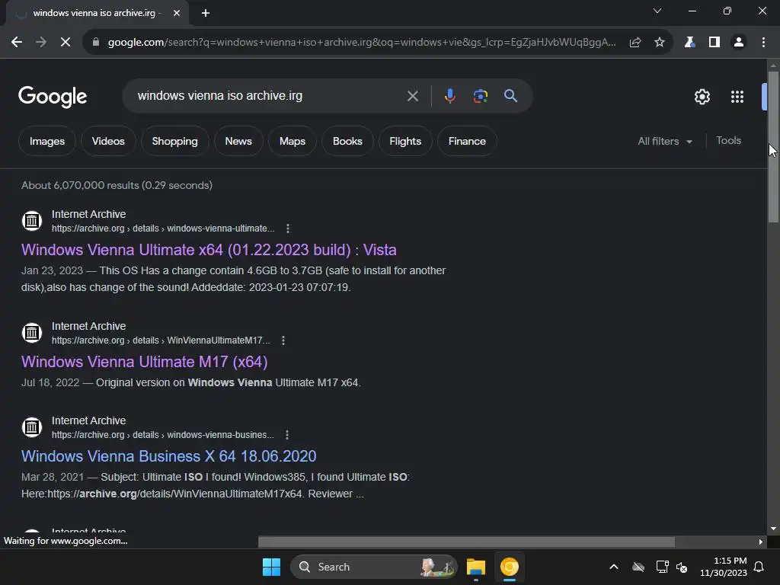The width and height of the screenshot is (780, 585).
Task: Click the page address bar URL
Action: point(362,43)
